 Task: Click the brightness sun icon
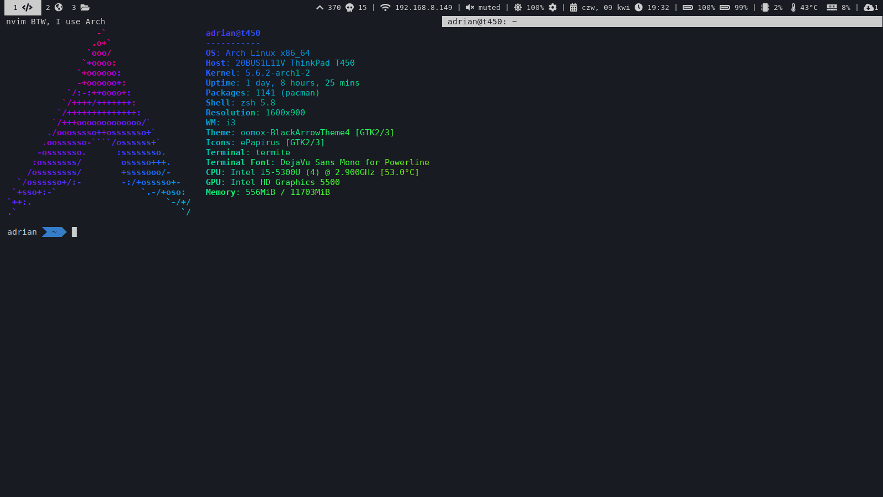tap(518, 8)
